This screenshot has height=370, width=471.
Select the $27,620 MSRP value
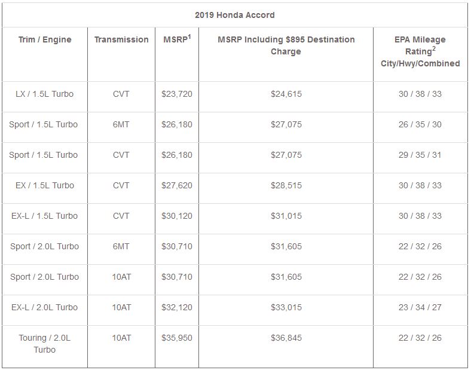[177, 185]
